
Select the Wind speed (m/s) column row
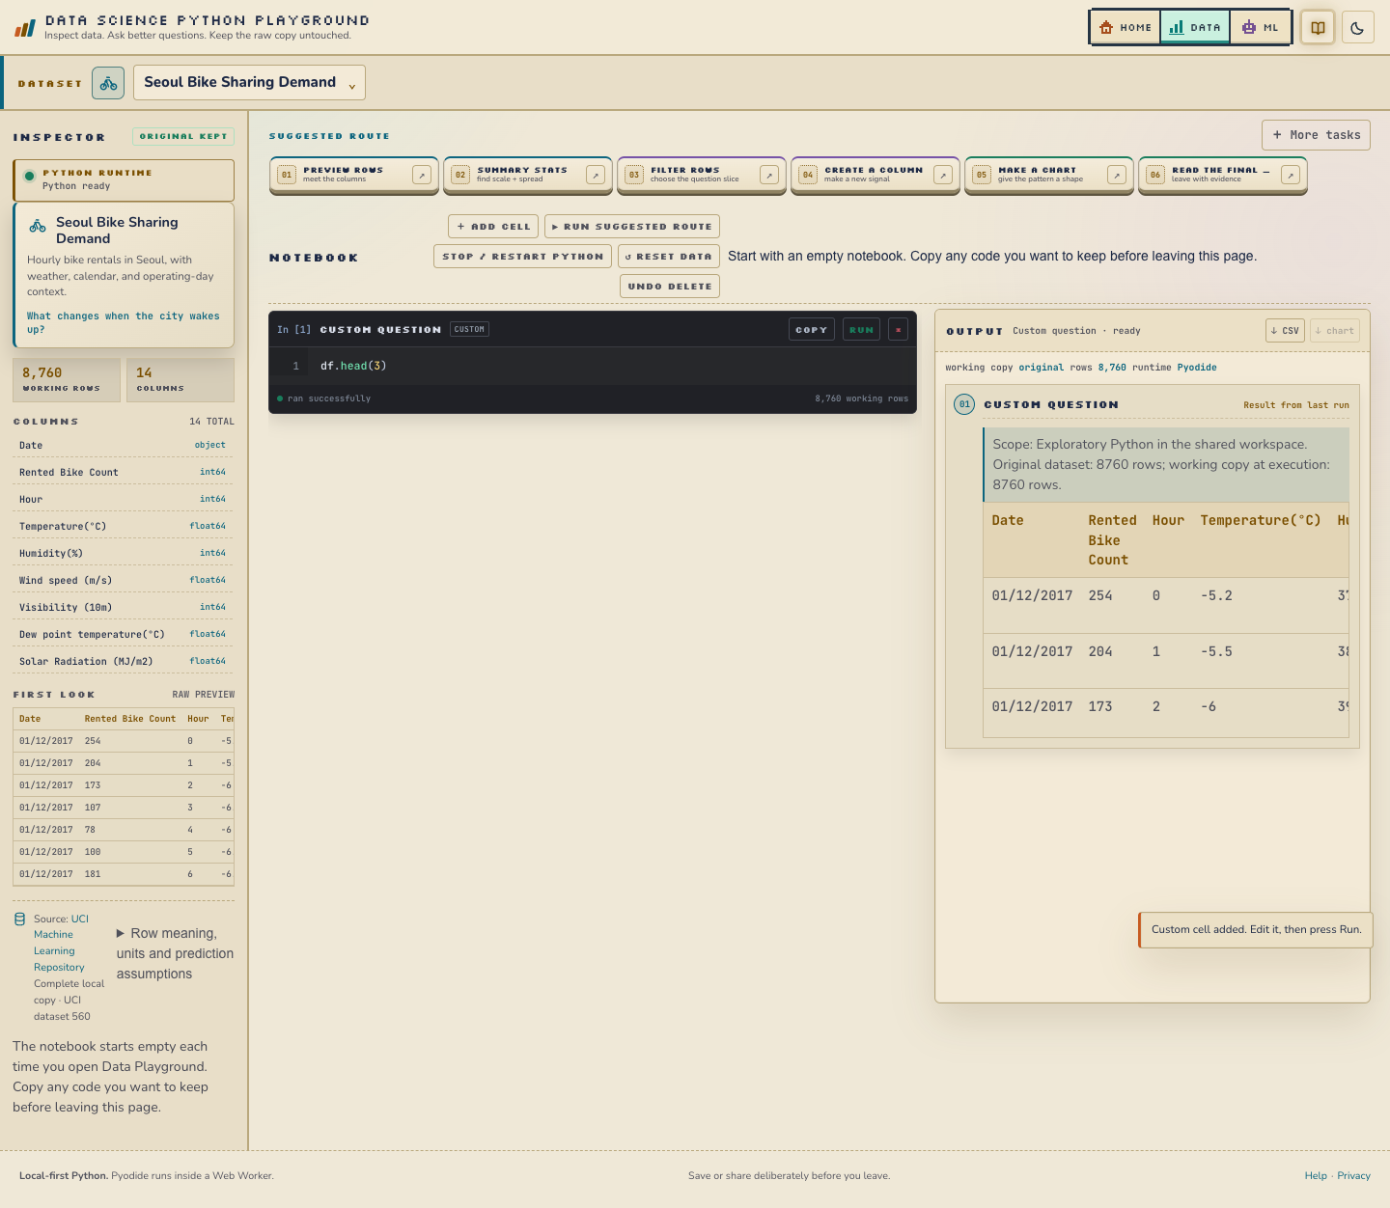tap(124, 580)
